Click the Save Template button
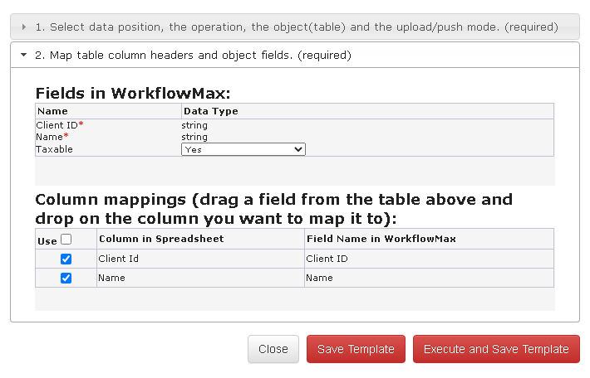Screen dimensions: 590x378 [x=356, y=349]
